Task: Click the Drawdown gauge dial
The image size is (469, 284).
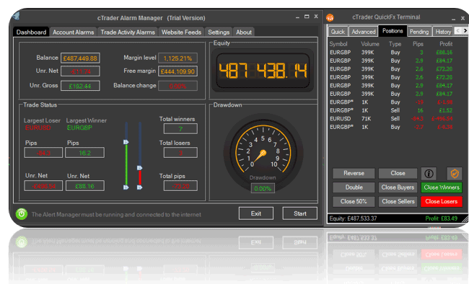Action: point(263,153)
